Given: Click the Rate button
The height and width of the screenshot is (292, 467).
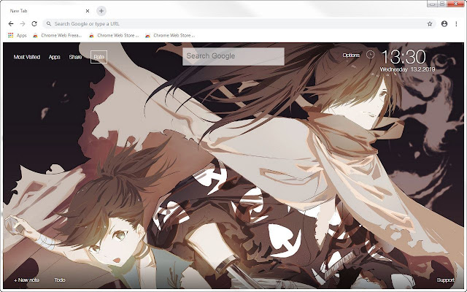Looking at the screenshot, I should coord(99,57).
